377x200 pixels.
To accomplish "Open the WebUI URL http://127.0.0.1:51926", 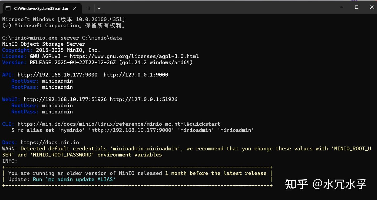I will 143,99.
